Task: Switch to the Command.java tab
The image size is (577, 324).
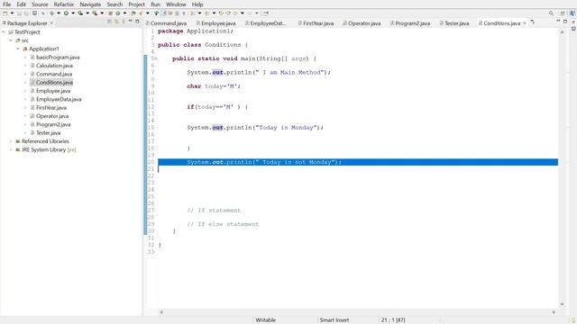Action: click(x=166, y=23)
